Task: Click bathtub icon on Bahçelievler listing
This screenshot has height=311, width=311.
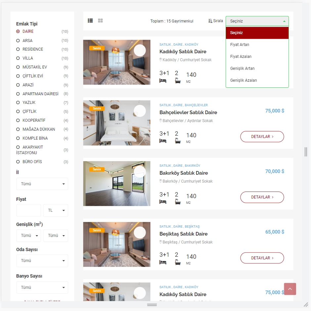Action: tap(178, 141)
